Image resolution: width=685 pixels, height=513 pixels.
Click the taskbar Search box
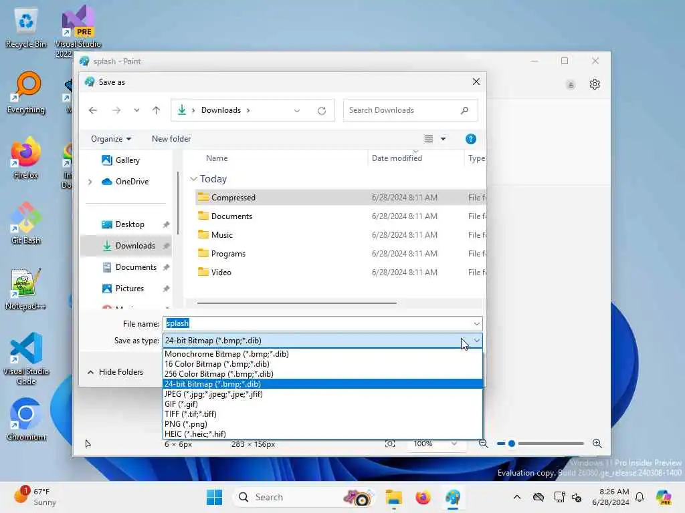304,497
